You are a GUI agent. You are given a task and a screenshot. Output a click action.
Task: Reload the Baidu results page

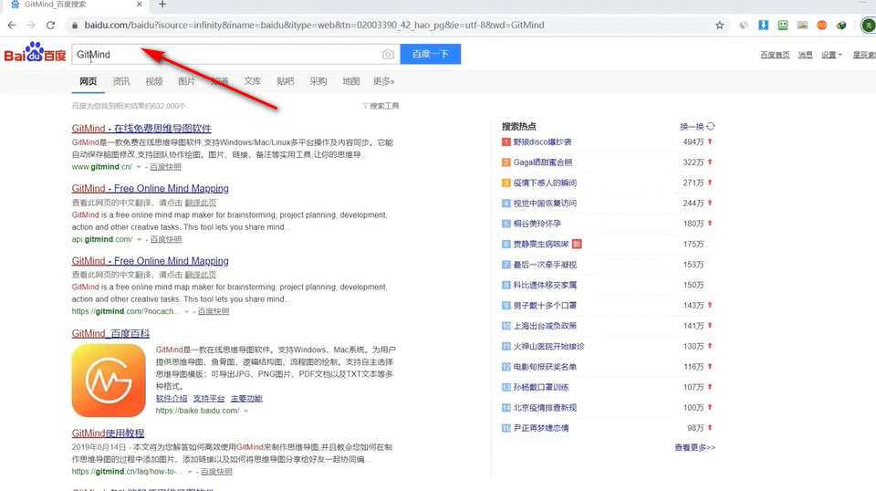pyautogui.click(x=51, y=26)
